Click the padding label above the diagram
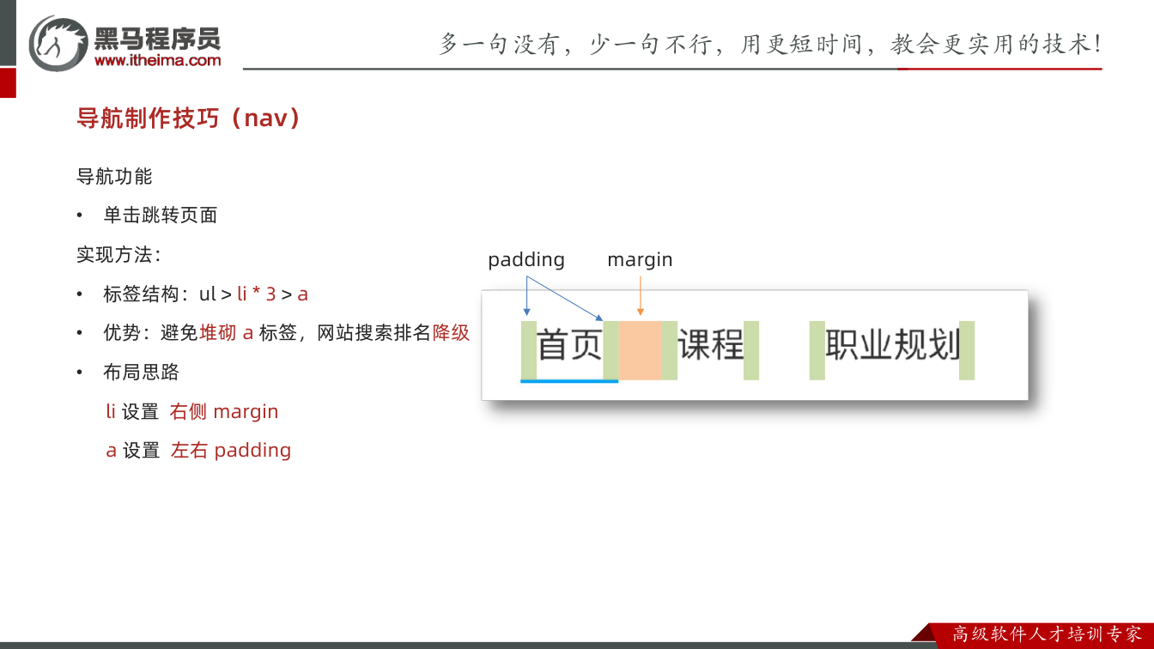The width and height of the screenshot is (1154, 649). [x=526, y=260]
